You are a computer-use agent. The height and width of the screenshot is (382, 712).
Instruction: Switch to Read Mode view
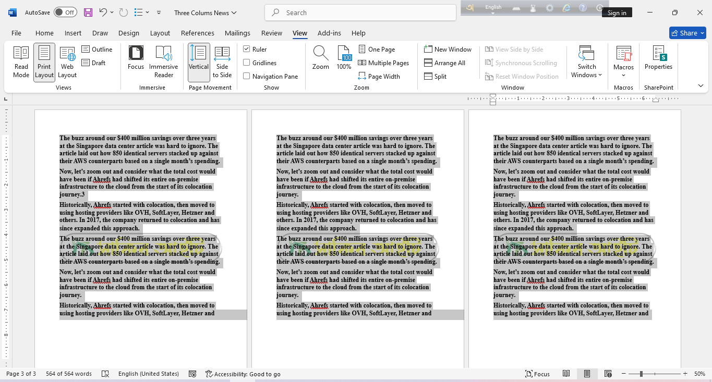point(21,61)
